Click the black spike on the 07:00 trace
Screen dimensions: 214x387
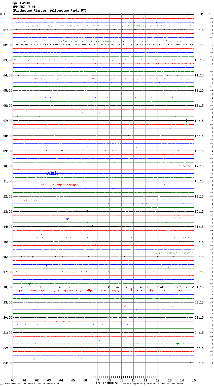coord(187,121)
